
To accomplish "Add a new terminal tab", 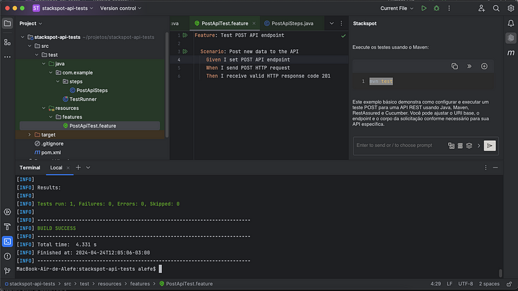I will coord(78,167).
